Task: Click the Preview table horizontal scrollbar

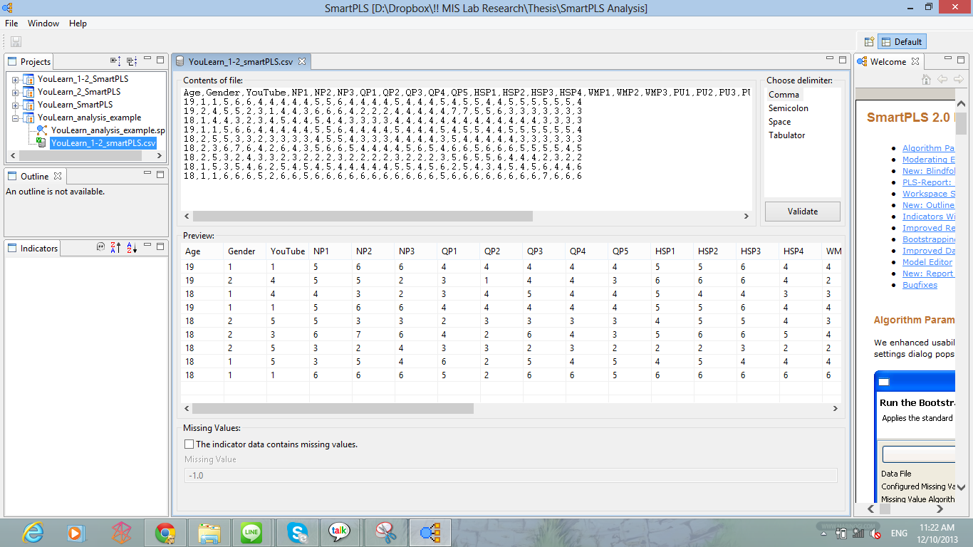Action: click(333, 409)
